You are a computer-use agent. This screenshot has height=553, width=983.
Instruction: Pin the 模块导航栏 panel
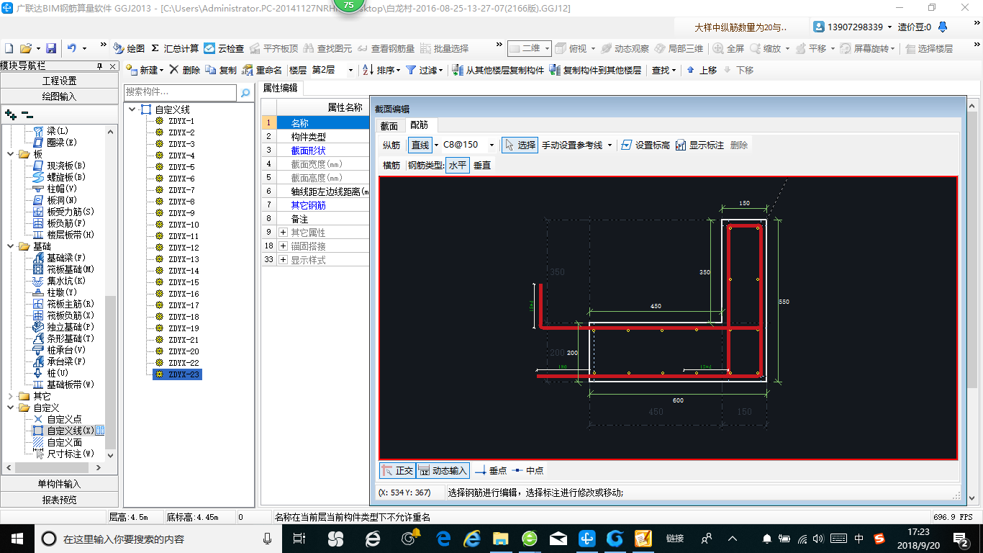point(100,66)
